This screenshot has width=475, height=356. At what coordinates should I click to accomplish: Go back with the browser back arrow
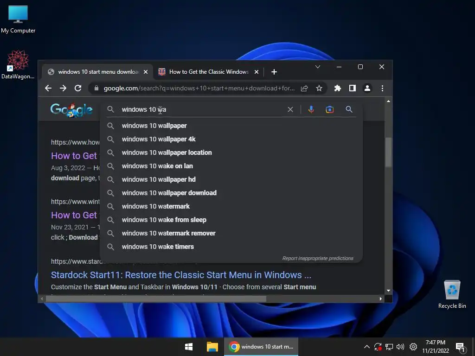pyautogui.click(x=48, y=88)
